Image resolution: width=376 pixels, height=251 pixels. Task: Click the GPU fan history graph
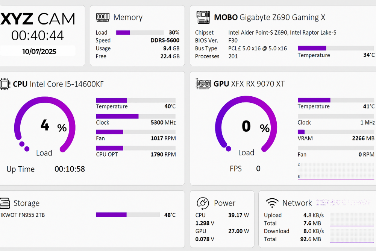point(336,171)
